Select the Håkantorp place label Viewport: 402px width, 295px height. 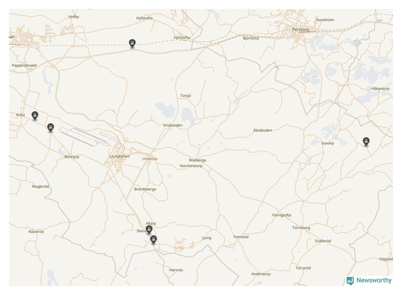coord(380,89)
